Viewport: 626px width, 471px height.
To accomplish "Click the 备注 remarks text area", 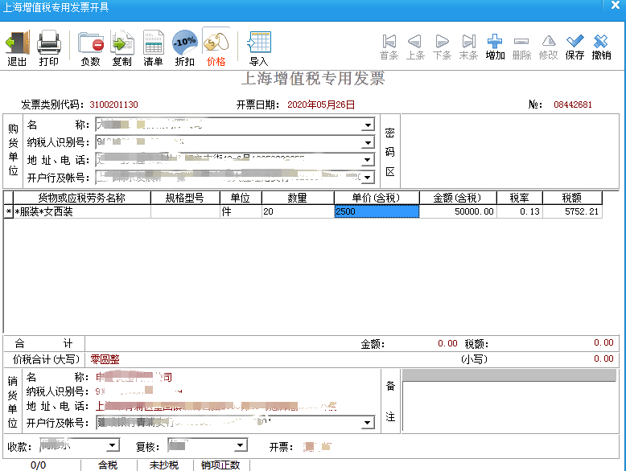I will pos(510,406).
